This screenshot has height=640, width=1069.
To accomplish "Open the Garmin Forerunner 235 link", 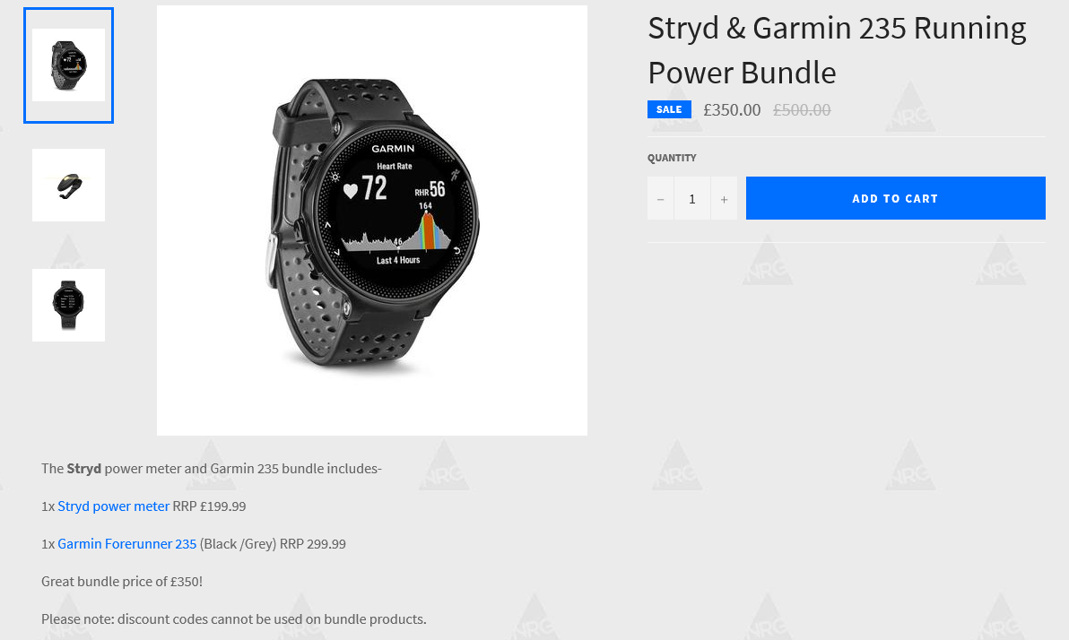I will [126, 544].
